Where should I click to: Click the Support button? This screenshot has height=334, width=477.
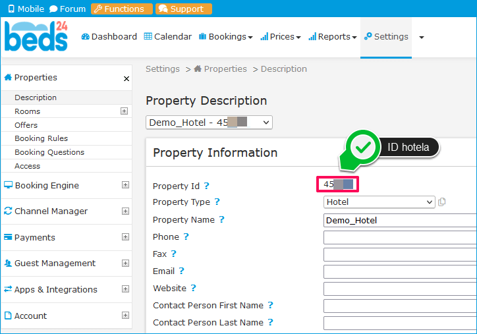tap(183, 9)
